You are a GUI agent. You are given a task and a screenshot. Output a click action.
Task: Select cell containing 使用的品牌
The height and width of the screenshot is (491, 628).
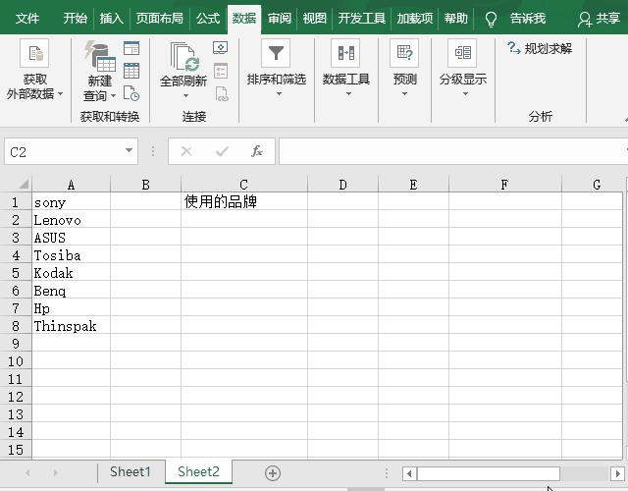(x=244, y=201)
